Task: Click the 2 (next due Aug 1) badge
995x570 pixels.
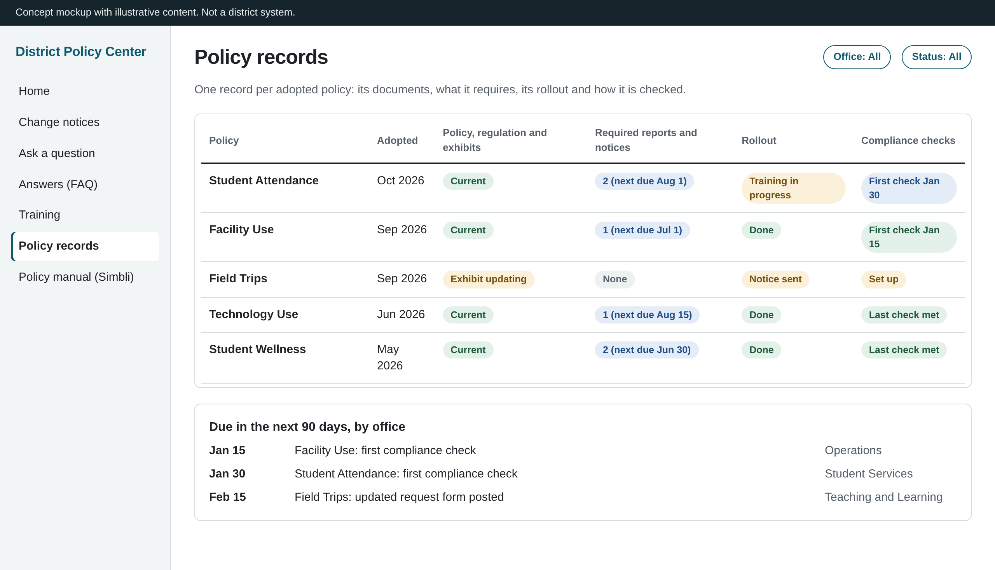Action: point(644,181)
